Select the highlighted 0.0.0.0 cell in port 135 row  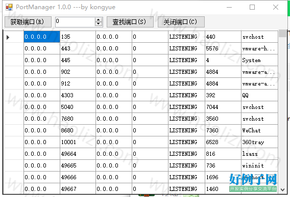coord(42,37)
